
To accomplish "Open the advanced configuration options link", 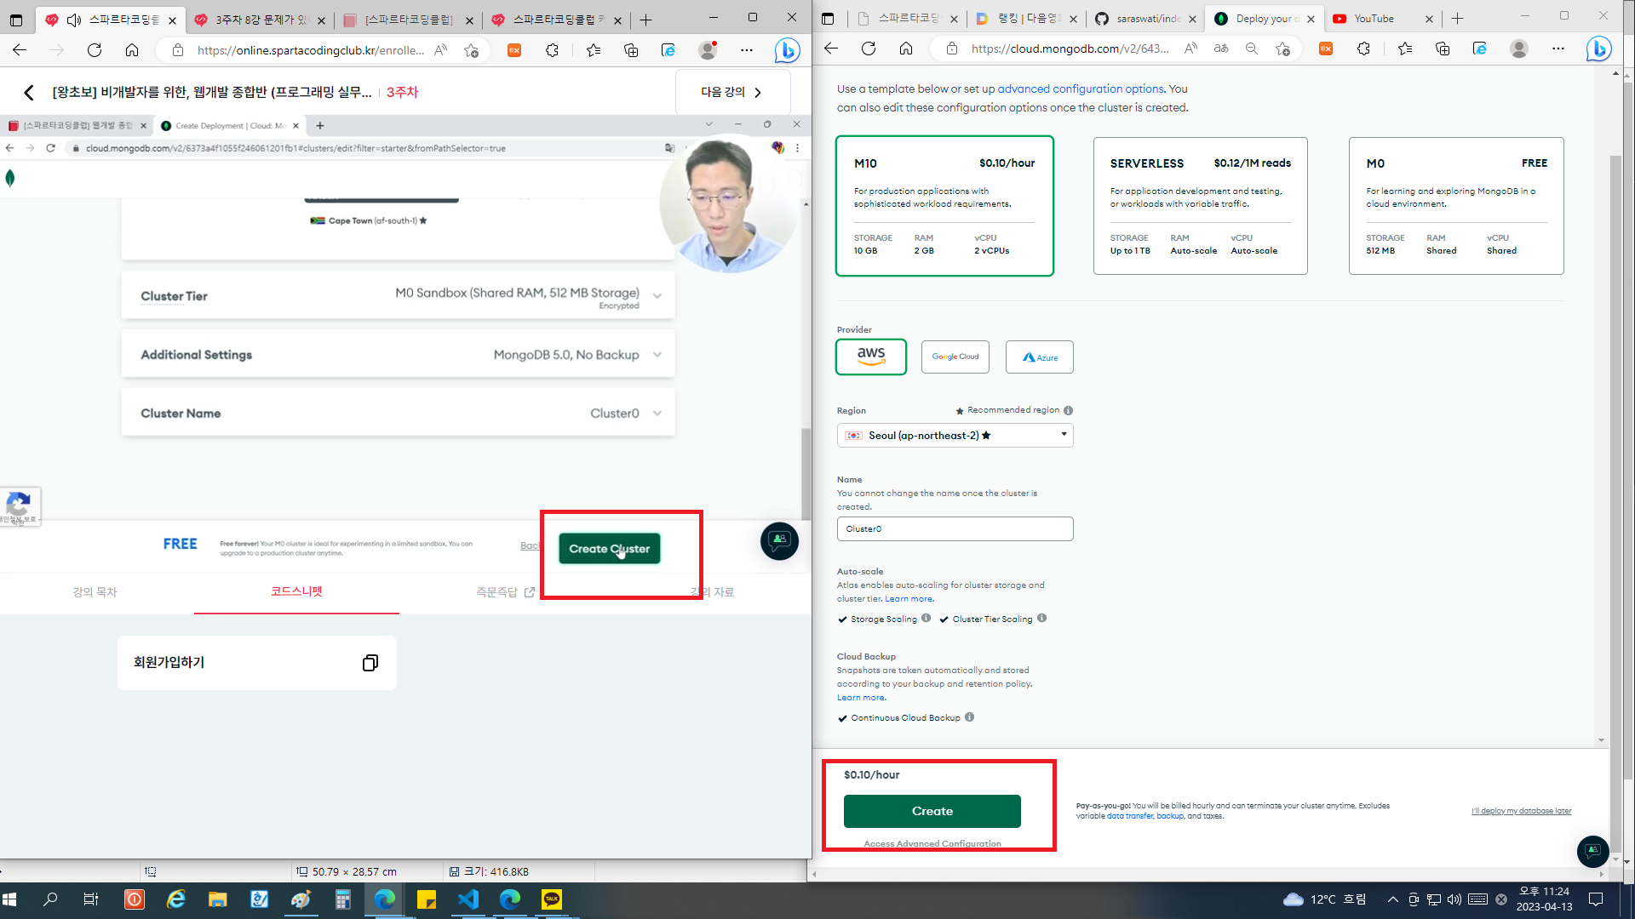I will 1081,88.
